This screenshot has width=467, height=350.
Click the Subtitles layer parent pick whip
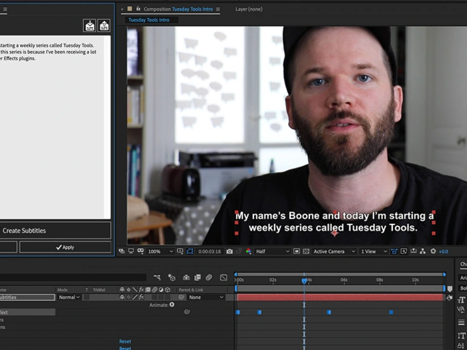(181, 297)
